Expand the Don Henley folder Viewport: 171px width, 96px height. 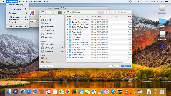pos(67,47)
